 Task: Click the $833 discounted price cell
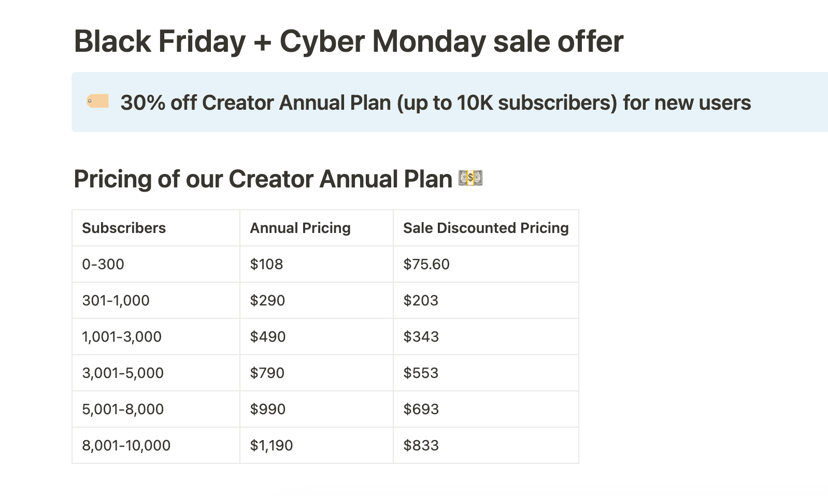421,445
